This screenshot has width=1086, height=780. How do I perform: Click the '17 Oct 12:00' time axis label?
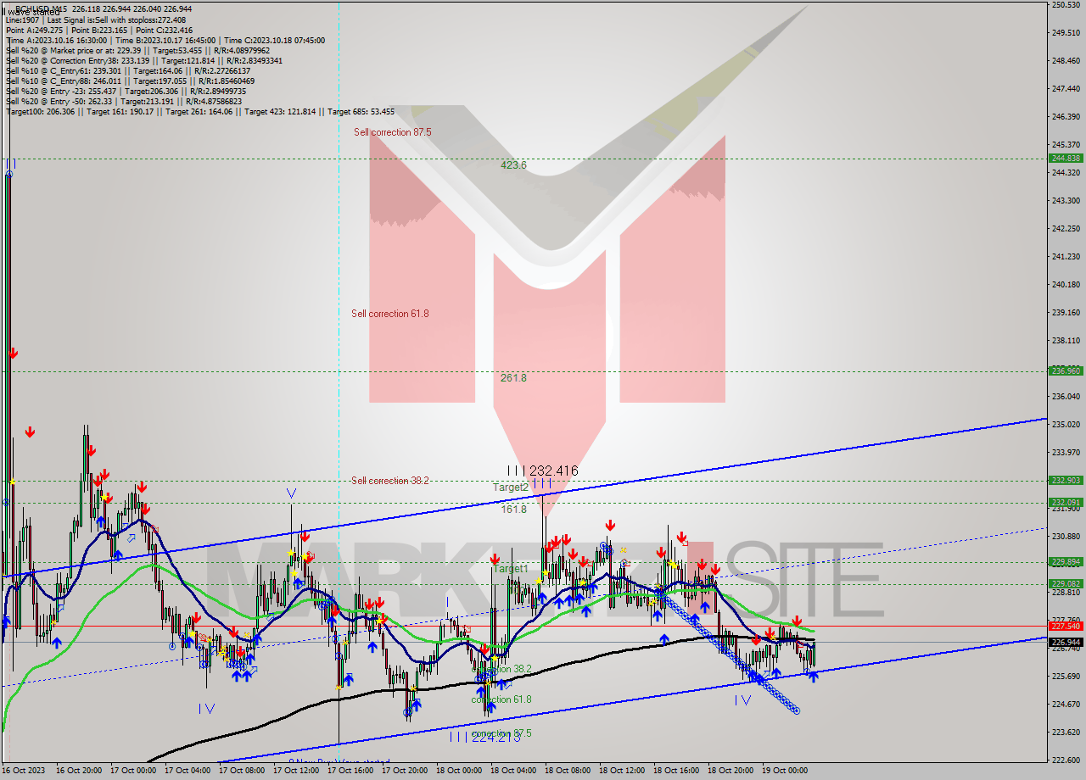pyautogui.click(x=296, y=771)
